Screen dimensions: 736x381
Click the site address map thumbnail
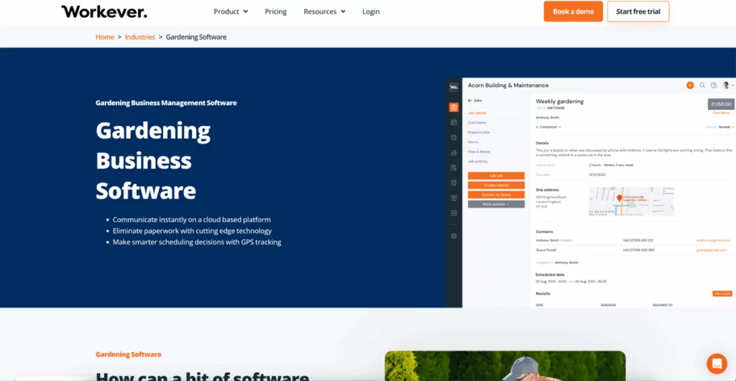pyautogui.click(x=631, y=201)
